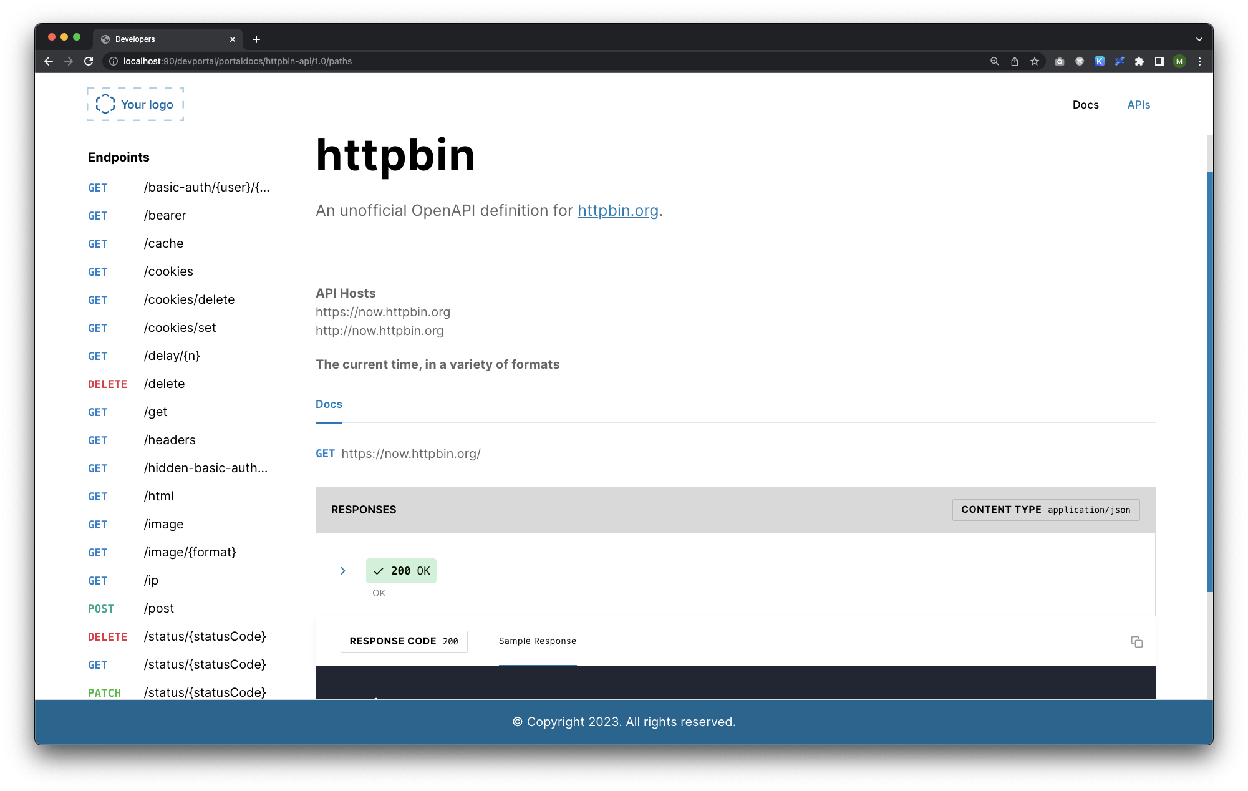Open the blue K extension

[1100, 61]
